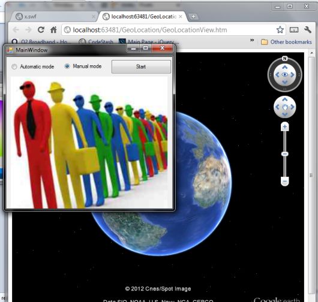Minimize the MainWindow dialog
Viewport: 318px width, 302px height.
tap(133, 49)
